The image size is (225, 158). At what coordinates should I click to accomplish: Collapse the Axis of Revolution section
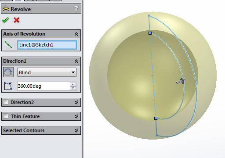pyautogui.click(x=76, y=34)
